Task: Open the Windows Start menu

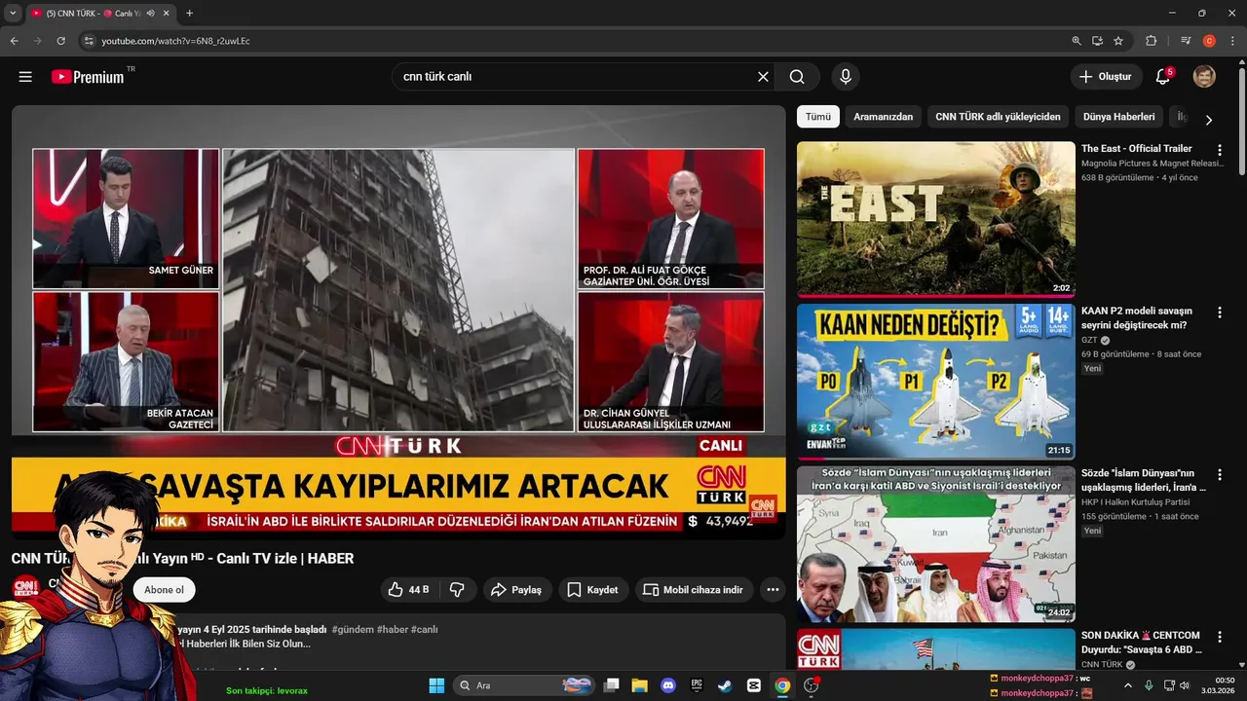Action: [436, 685]
